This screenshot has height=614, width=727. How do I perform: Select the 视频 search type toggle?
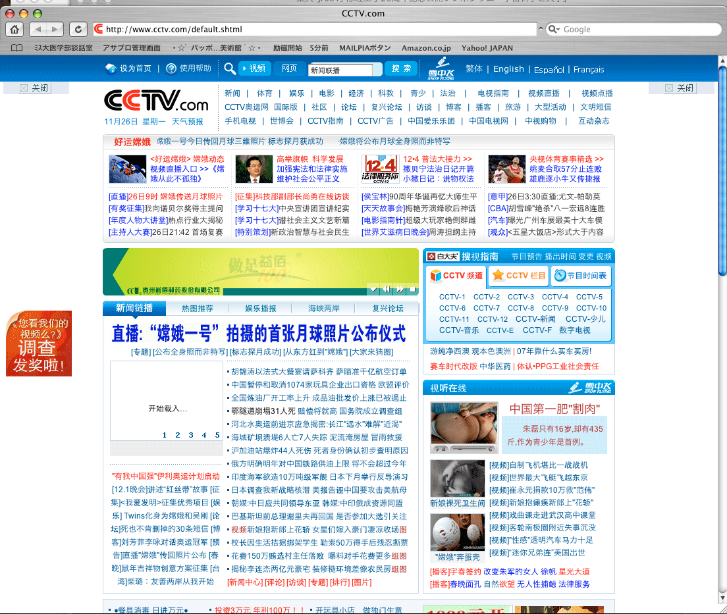[x=254, y=68]
